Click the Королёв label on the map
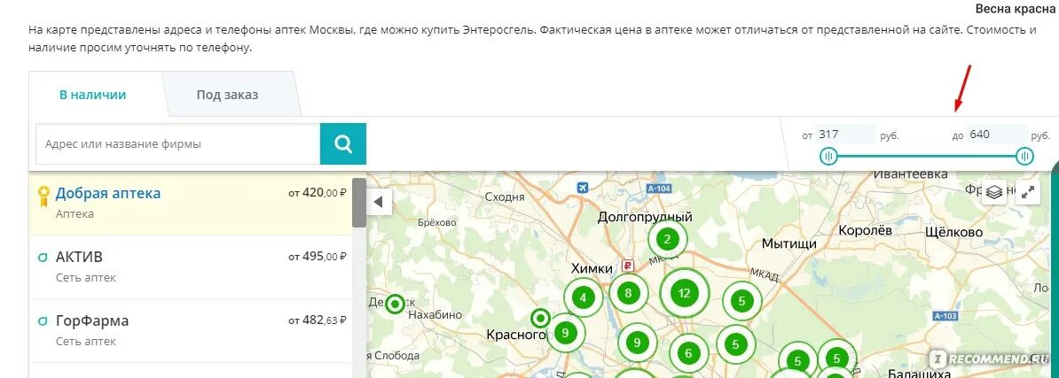Image resolution: width=1059 pixels, height=378 pixels. pyautogui.click(x=865, y=230)
